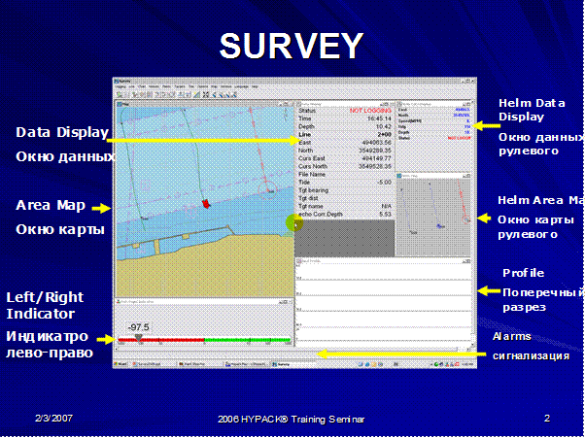Click the 2006 HYPACK Training Seminar footer
585x438 pixels.
point(291,420)
